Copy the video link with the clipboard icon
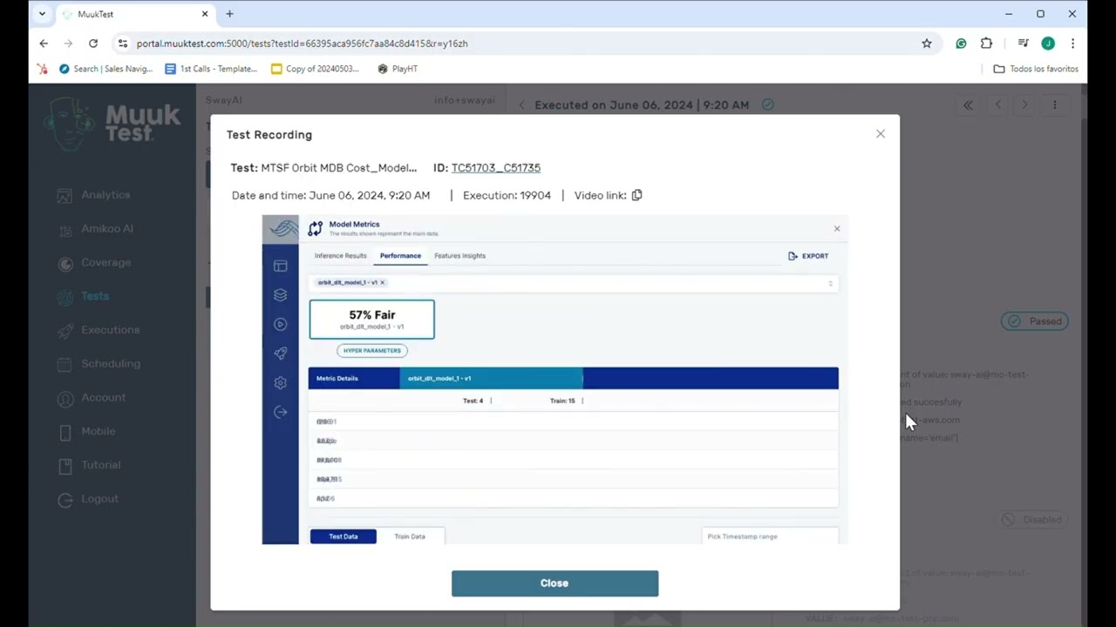This screenshot has height=627, width=1116. coord(636,195)
